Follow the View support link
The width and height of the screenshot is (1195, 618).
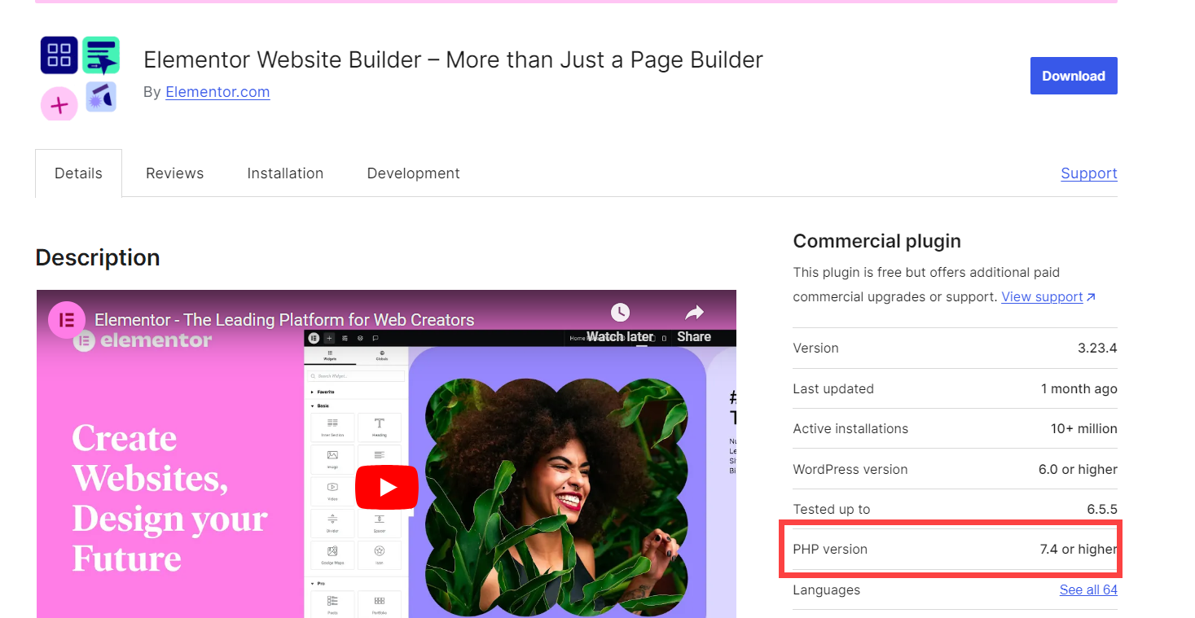click(x=1048, y=297)
